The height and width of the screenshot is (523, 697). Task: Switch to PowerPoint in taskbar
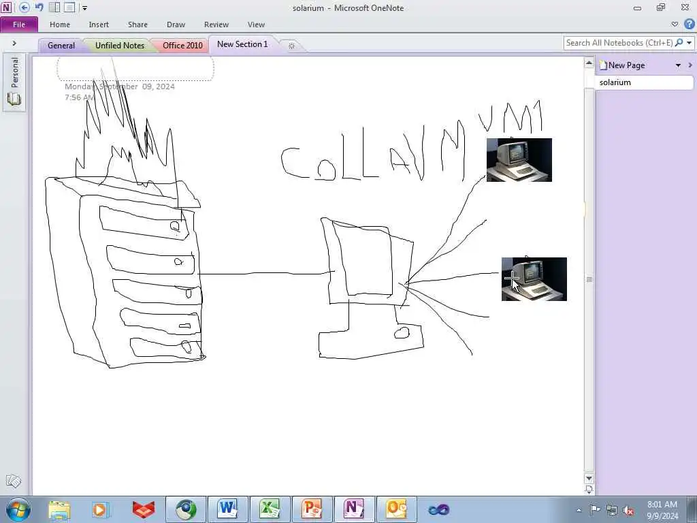pos(312,509)
